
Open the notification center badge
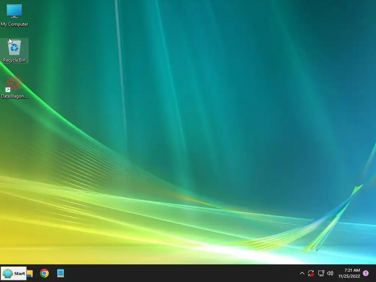[x=366, y=273]
